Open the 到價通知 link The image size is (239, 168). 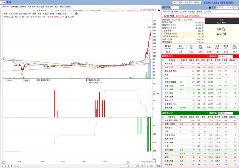pyautogui.click(x=230, y=3)
